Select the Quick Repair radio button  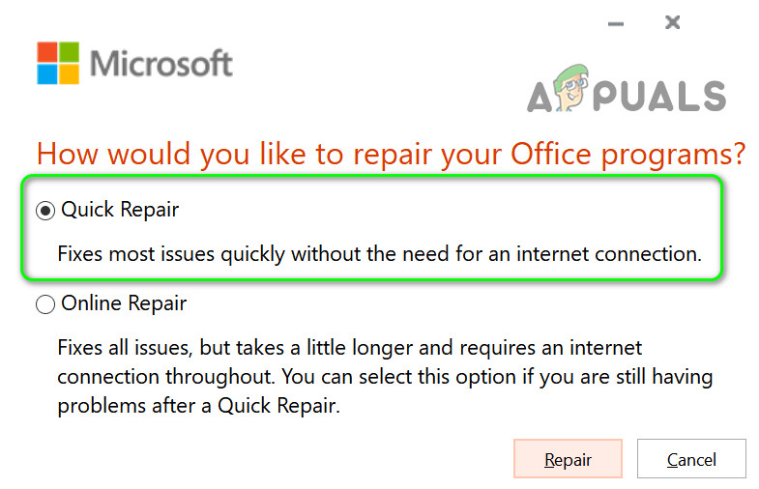[x=45, y=211]
